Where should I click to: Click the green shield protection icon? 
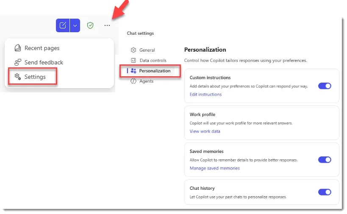[x=90, y=25]
